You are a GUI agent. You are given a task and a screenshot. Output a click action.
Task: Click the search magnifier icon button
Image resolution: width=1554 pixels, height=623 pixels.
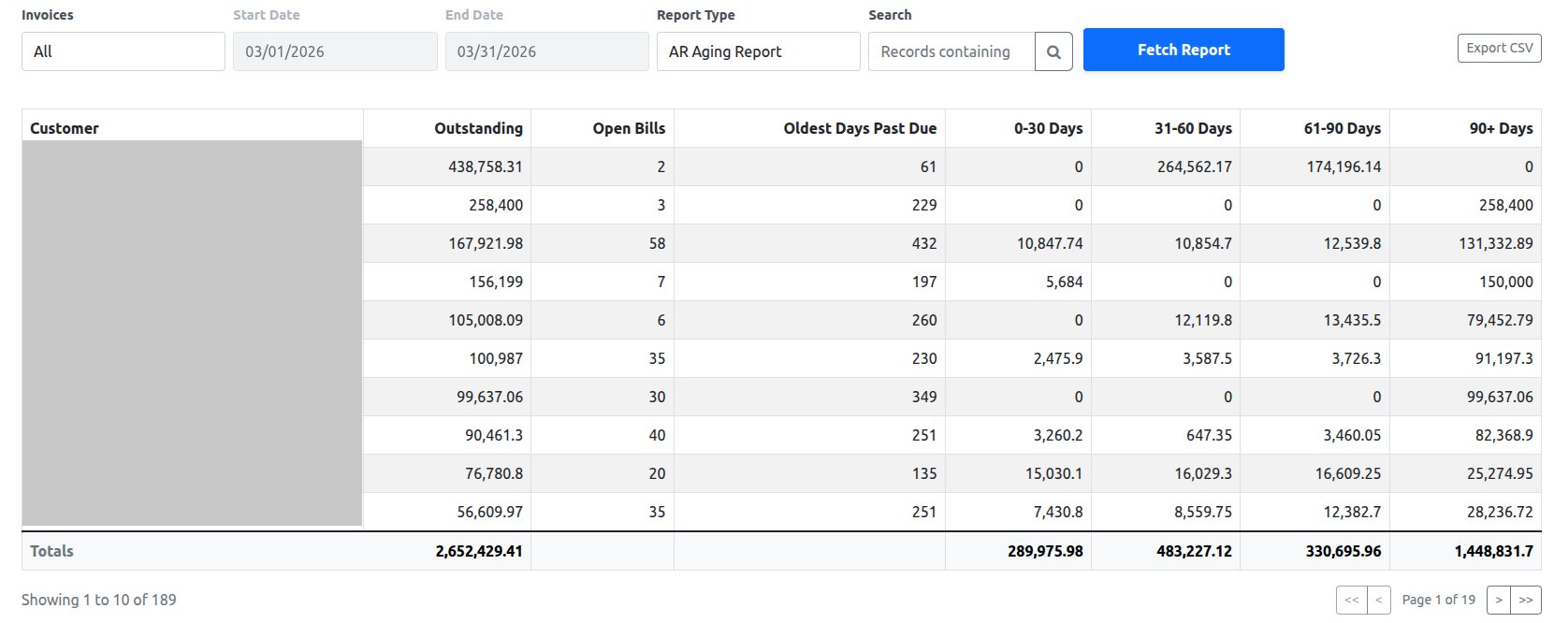coord(1053,51)
